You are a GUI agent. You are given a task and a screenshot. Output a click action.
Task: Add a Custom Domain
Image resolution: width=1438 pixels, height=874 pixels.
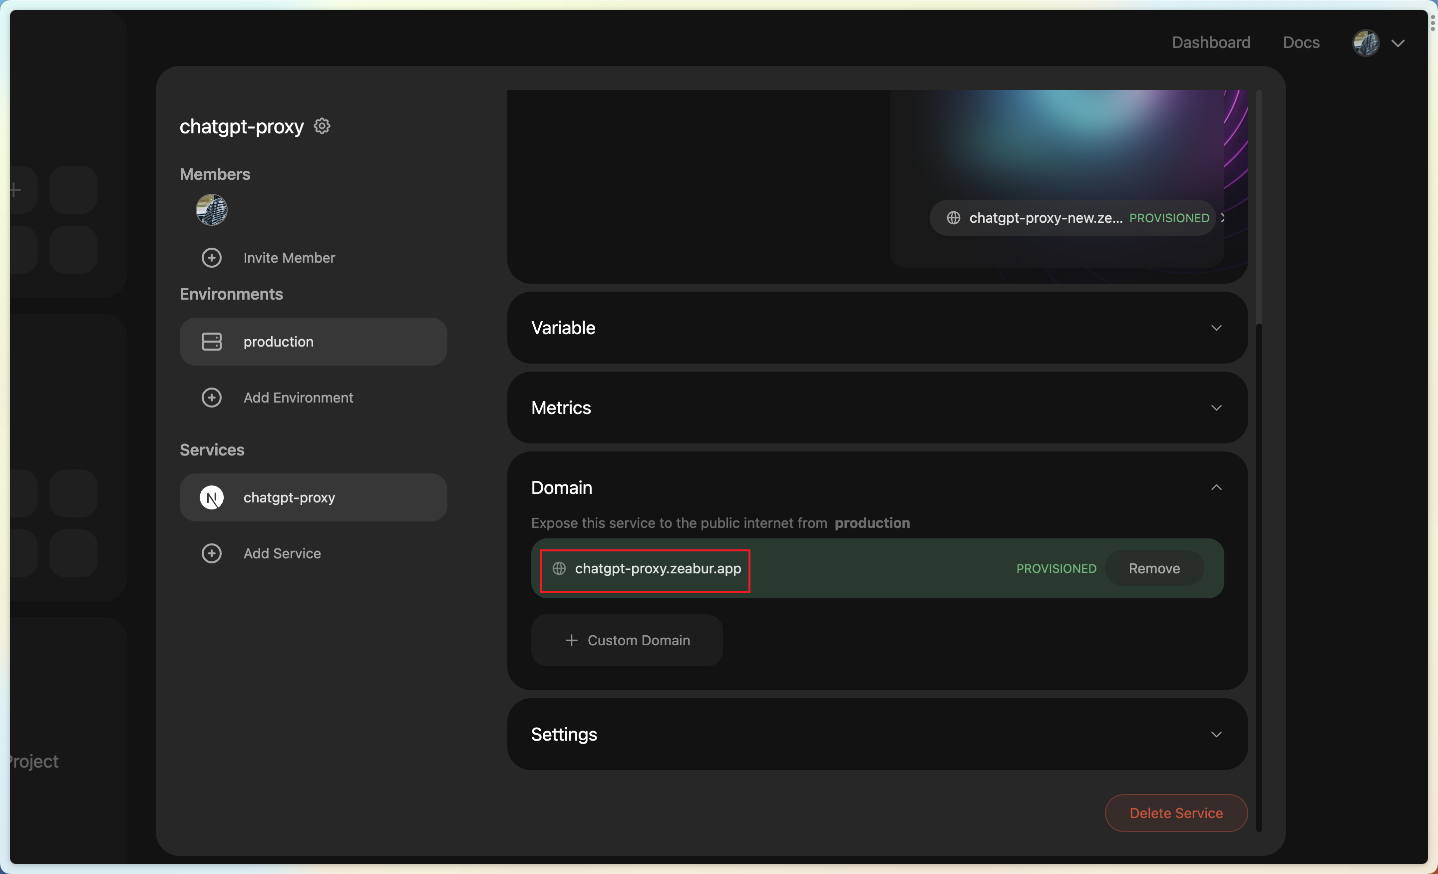pyautogui.click(x=627, y=640)
